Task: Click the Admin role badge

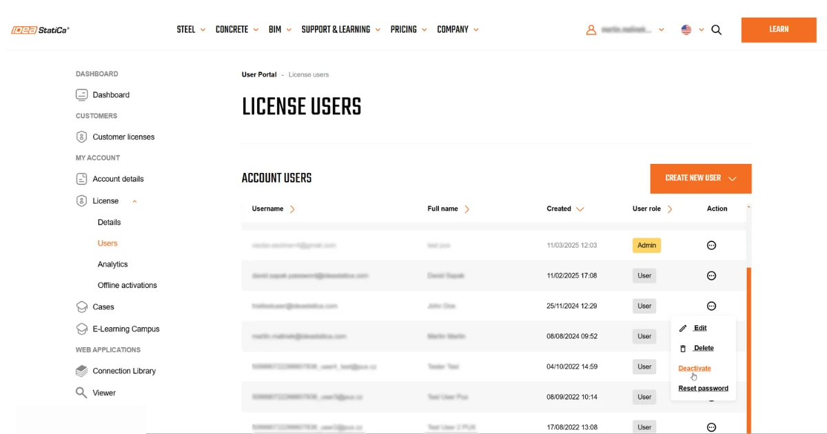Action: tap(646, 245)
